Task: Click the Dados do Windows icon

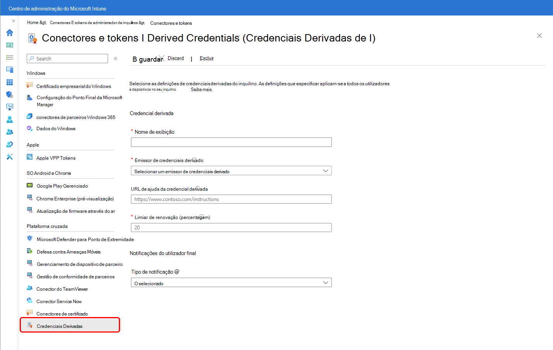Action: (30, 128)
